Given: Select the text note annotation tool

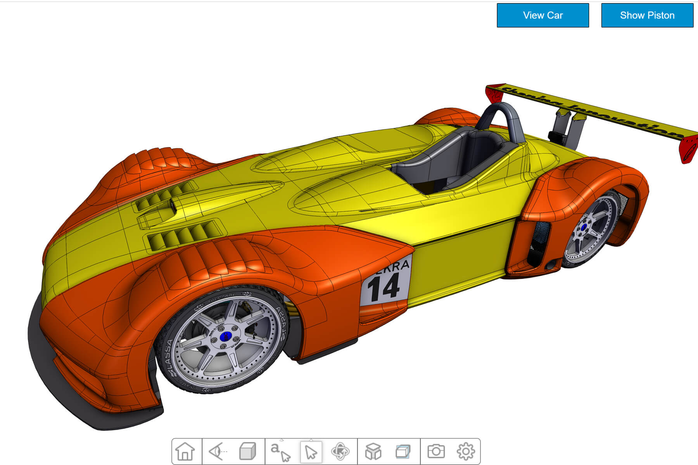Looking at the screenshot, I should 280,452.
